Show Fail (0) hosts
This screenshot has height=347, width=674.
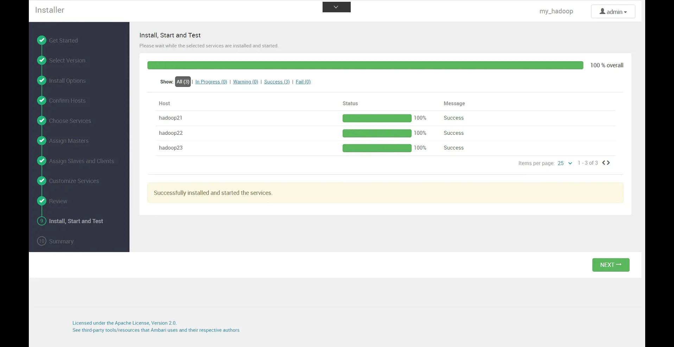click(303, 82)
